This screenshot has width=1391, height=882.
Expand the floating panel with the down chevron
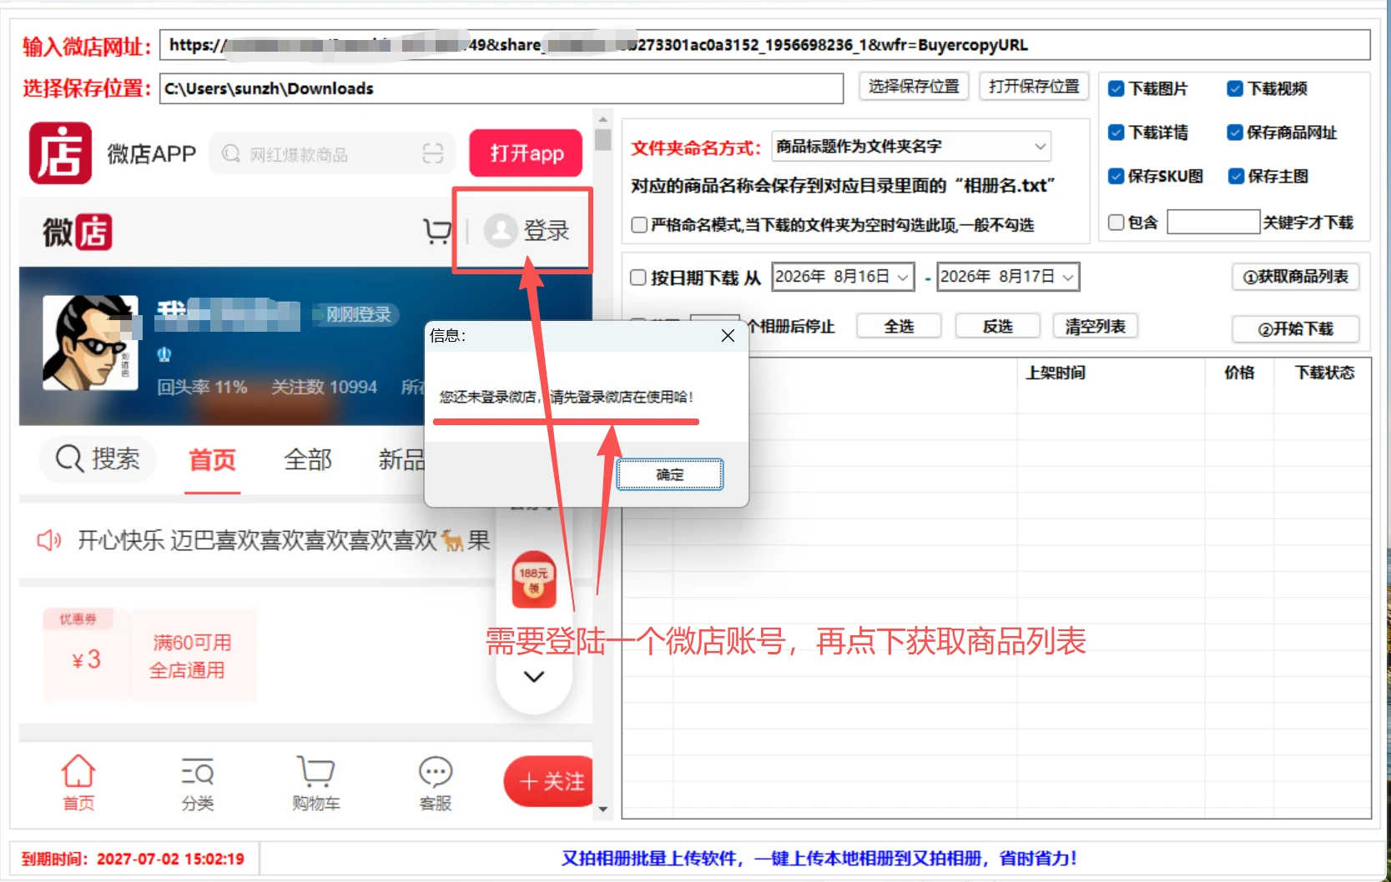click(534, 676)
